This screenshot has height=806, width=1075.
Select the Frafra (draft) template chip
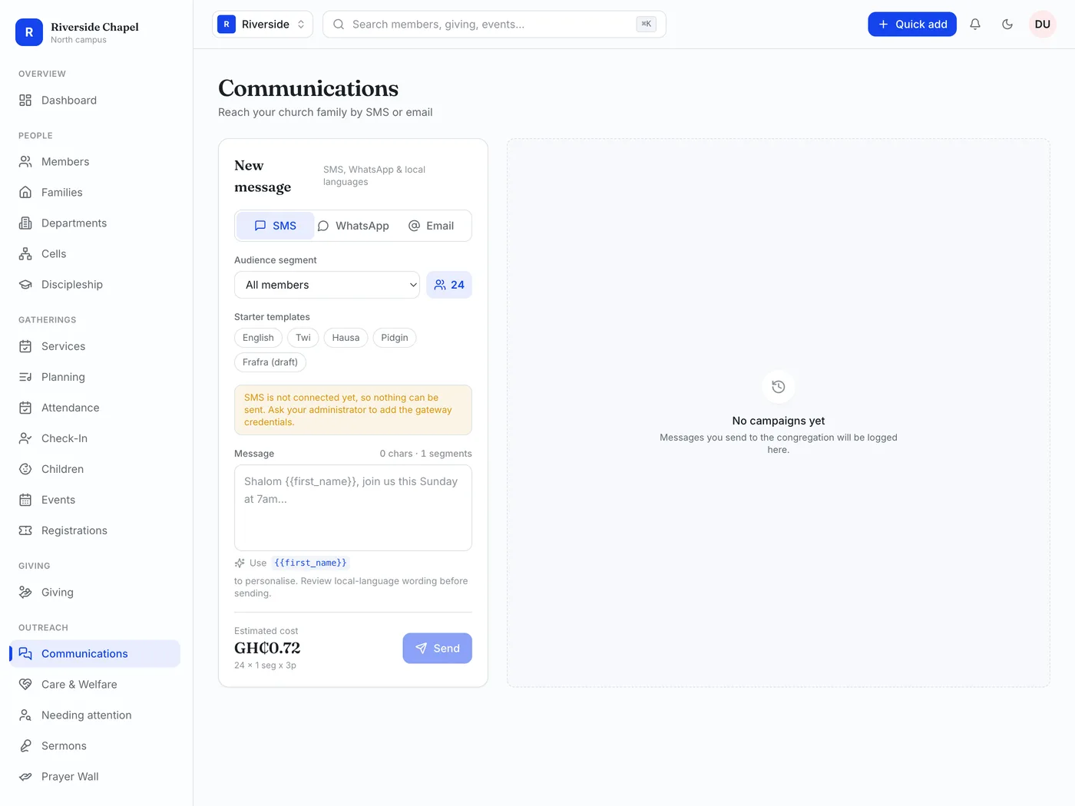tap(270, 362)
